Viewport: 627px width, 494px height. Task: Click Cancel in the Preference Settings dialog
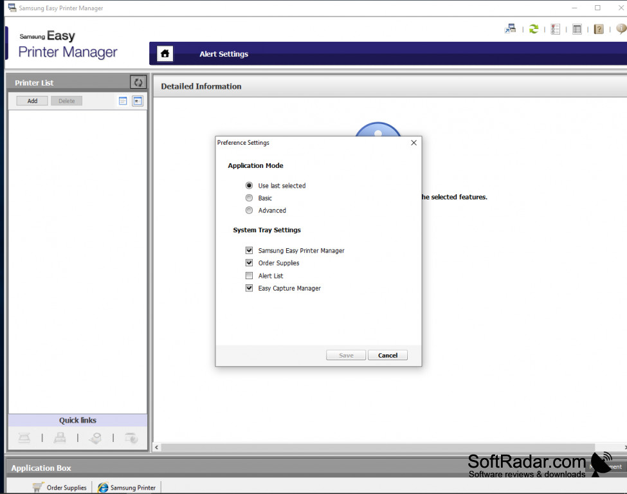tap(388, 355)
